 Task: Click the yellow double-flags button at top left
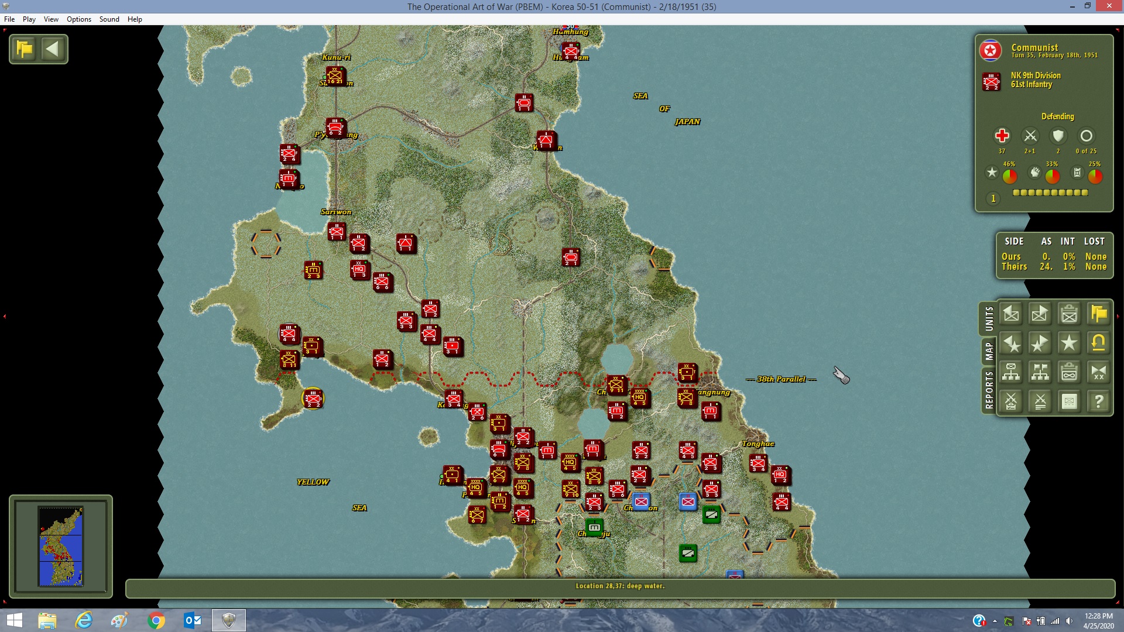[25, 49]
